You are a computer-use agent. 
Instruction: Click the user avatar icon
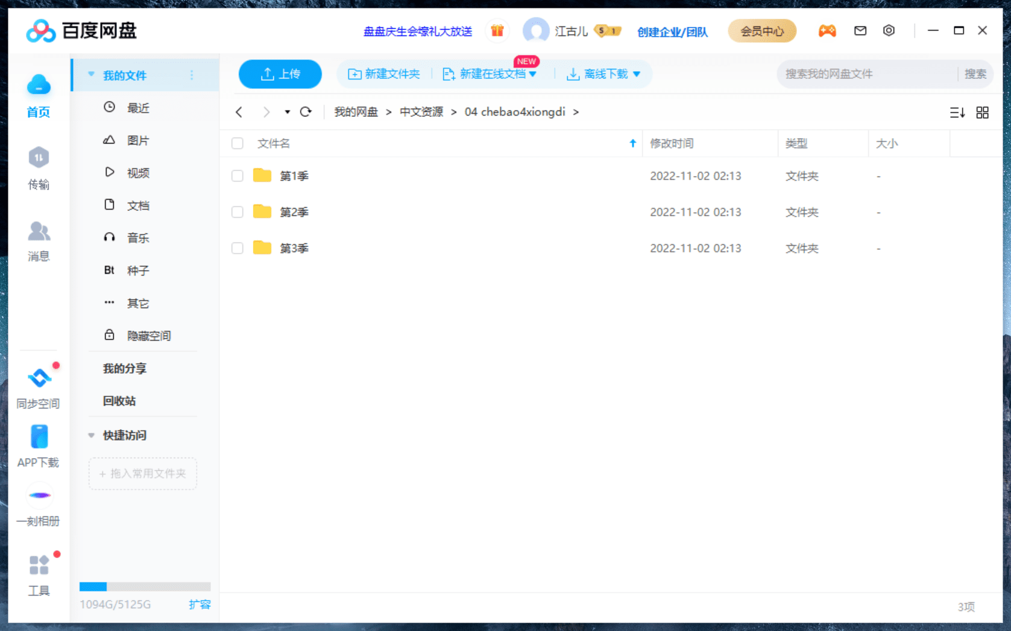tap(536, 31)
